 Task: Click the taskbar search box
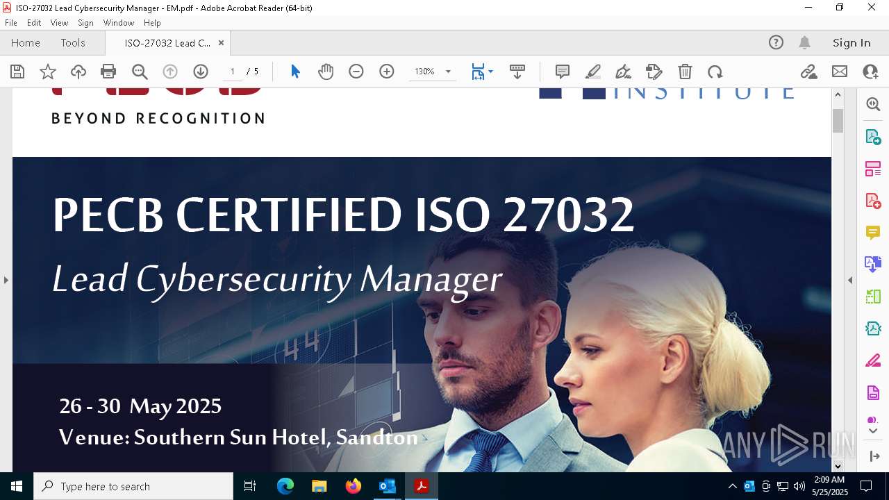pyautogui.click(x=133, y=486)
